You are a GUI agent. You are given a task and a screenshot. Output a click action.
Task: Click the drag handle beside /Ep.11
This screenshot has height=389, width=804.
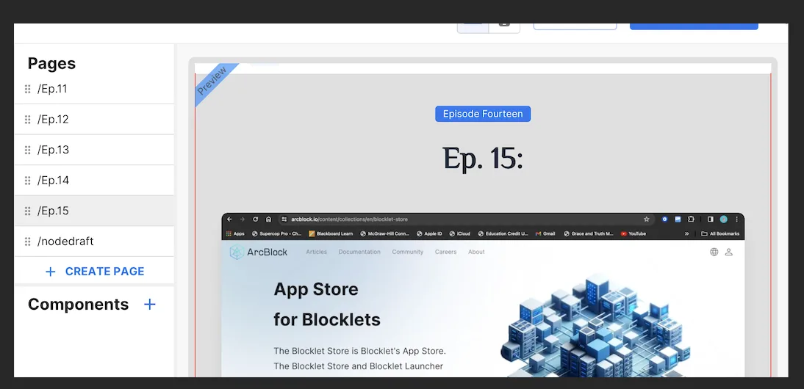point(28,89)
